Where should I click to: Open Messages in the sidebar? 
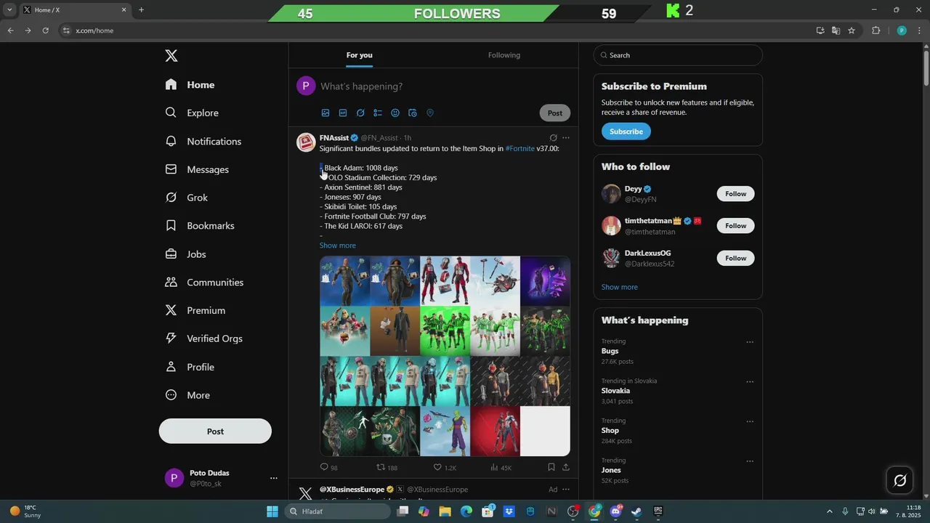point(197,169)
